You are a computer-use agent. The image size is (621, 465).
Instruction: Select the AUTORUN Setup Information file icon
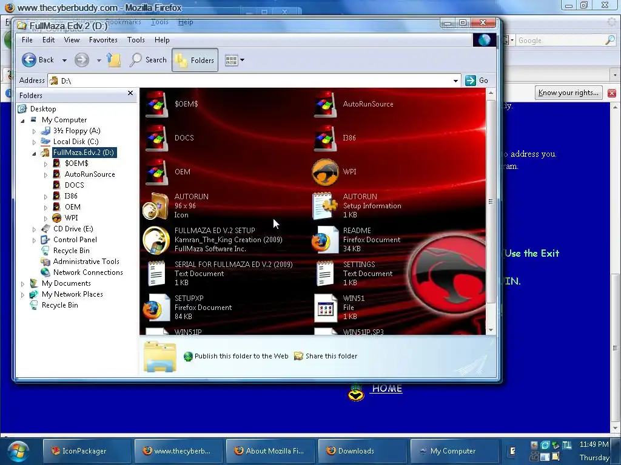point(324,206)
